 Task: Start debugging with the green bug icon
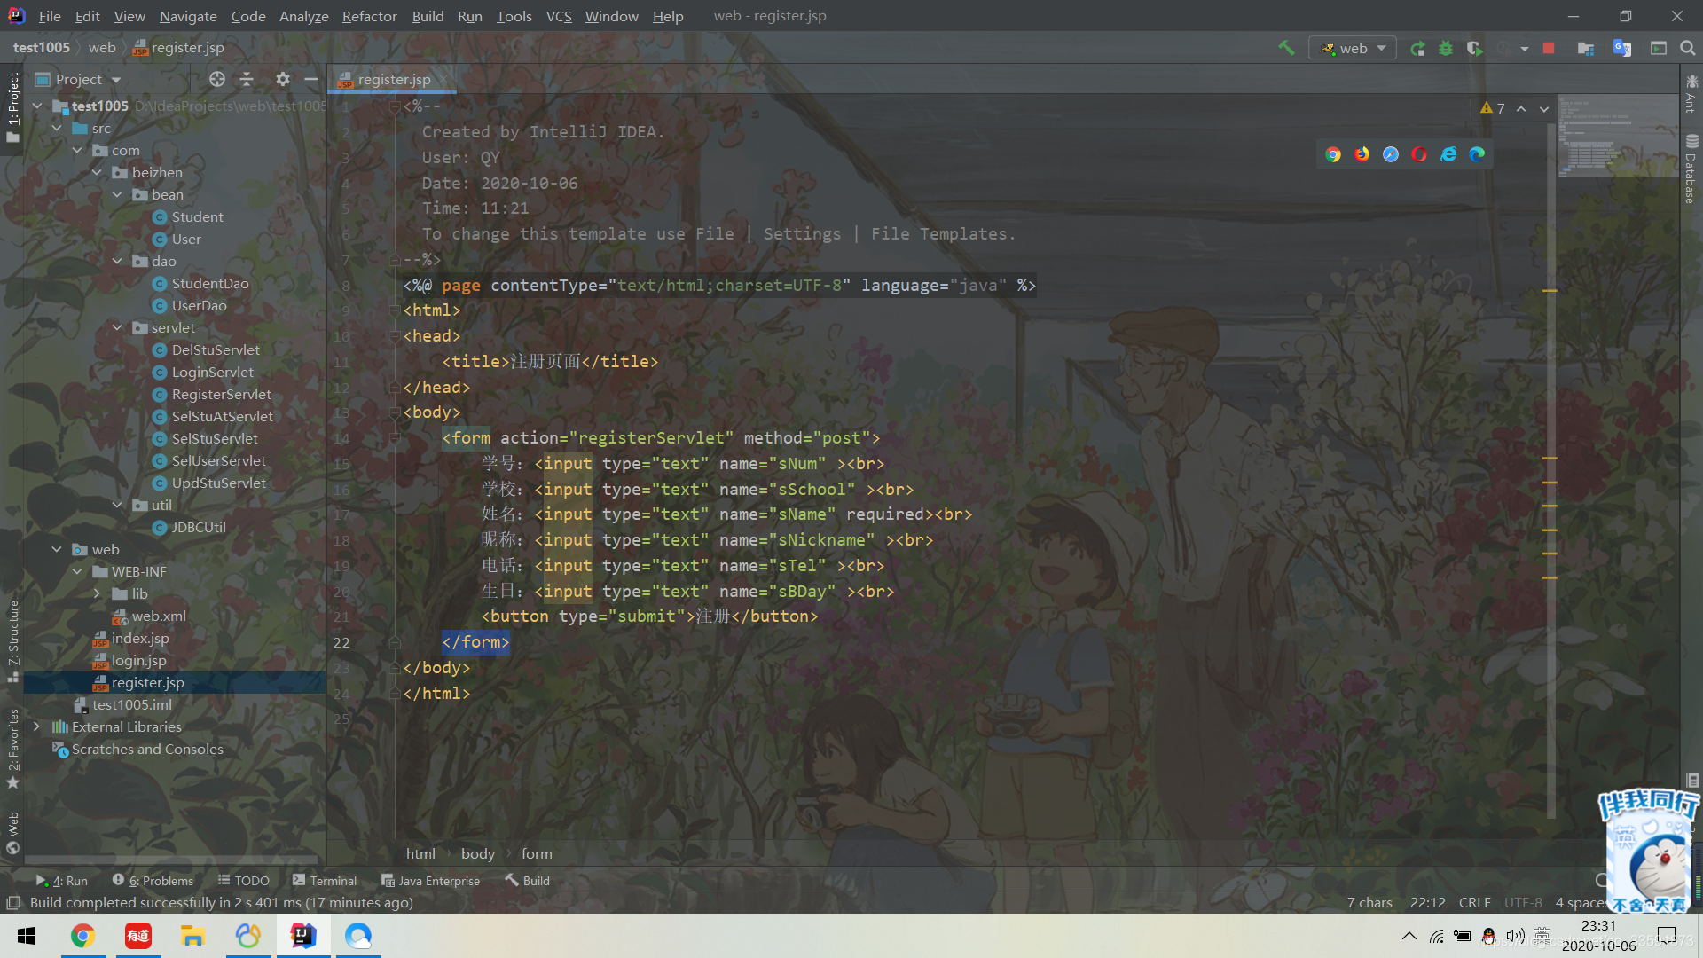1446,49
